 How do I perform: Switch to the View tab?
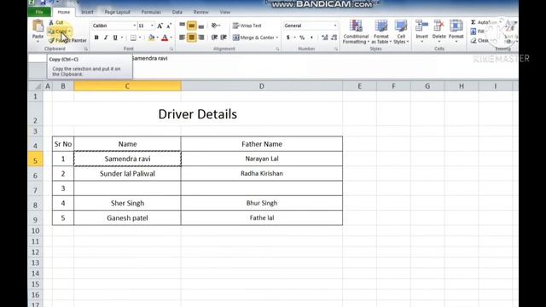(x=225, y=12)
